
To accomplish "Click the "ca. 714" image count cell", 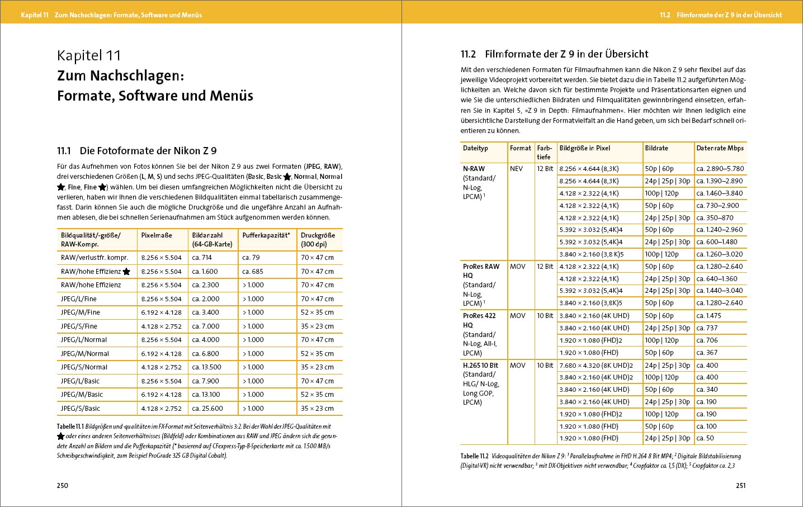I will click(x=202, y=258).
